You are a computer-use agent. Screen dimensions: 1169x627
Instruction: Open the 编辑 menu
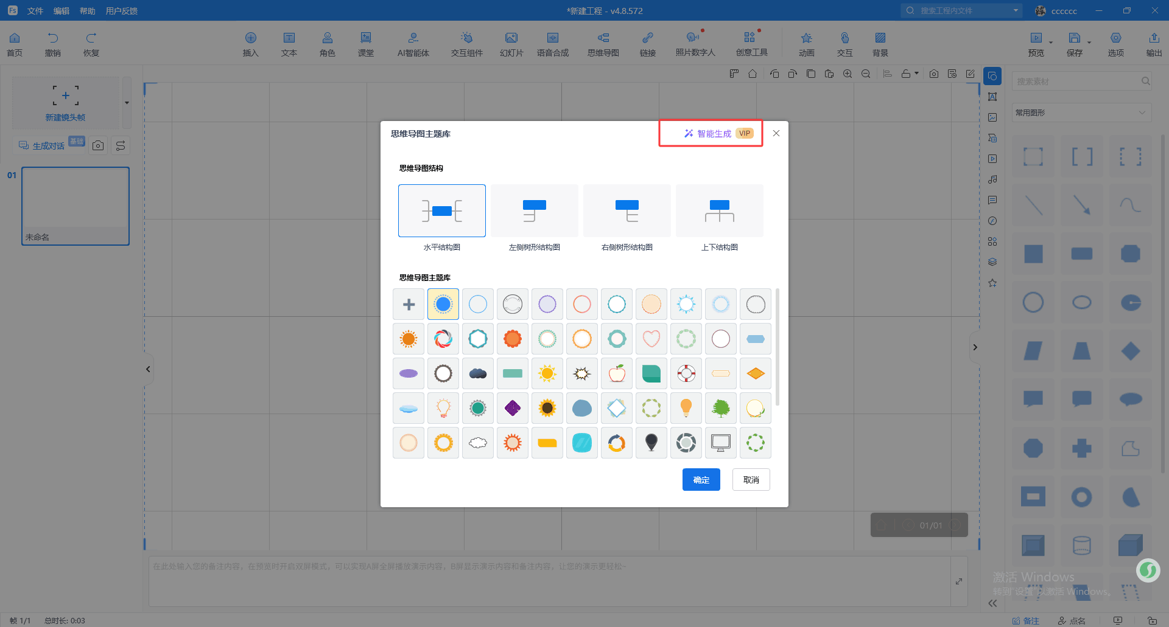[61, 11]
